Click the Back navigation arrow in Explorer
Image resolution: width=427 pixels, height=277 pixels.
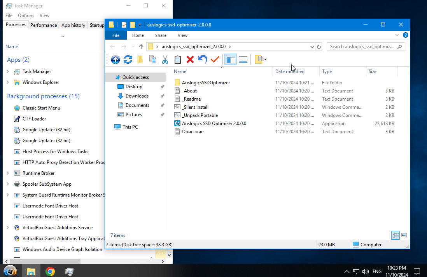(112, 47)
